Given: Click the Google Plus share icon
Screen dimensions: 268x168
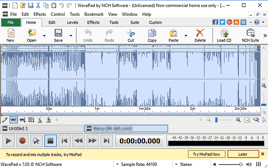Looking at the screenshot, I should click(229, 22).
